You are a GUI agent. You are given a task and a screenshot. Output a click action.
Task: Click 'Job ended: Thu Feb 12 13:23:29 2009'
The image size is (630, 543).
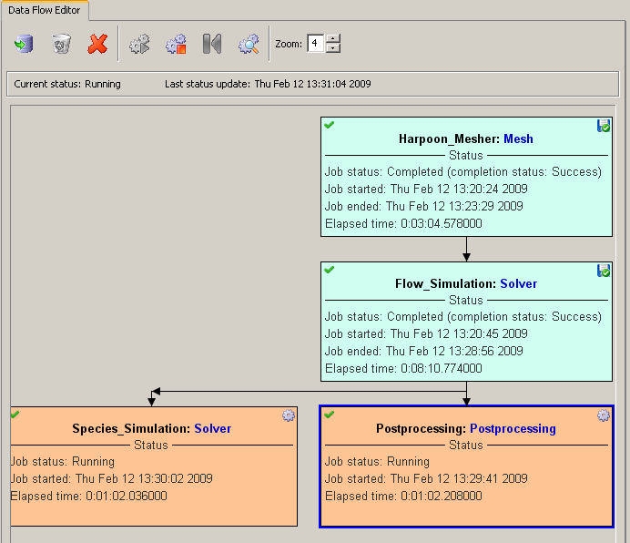(x=424, y=206)
